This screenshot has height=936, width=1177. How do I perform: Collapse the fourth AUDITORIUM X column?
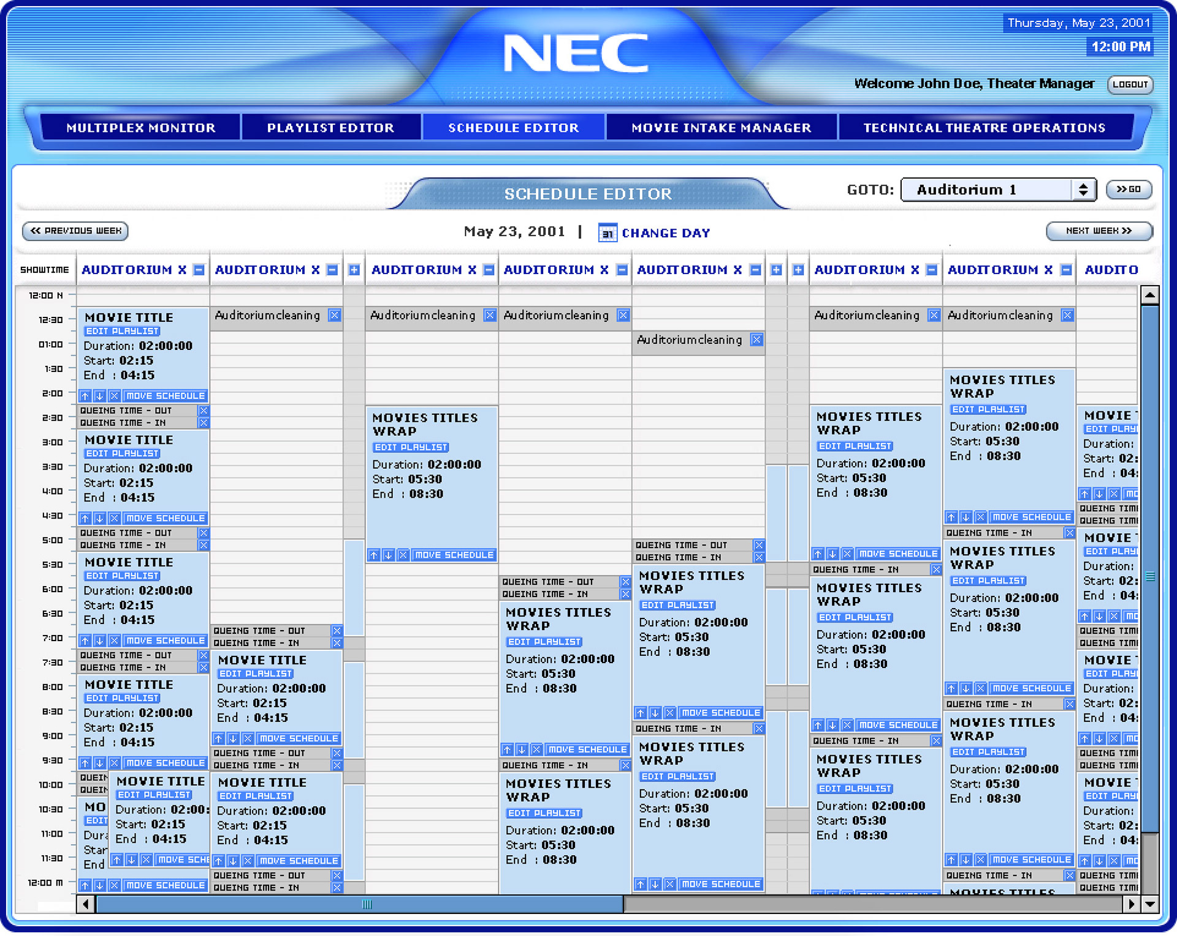coord(622,270)
